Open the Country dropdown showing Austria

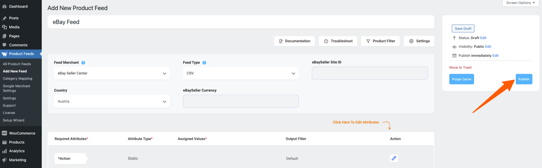112,102
